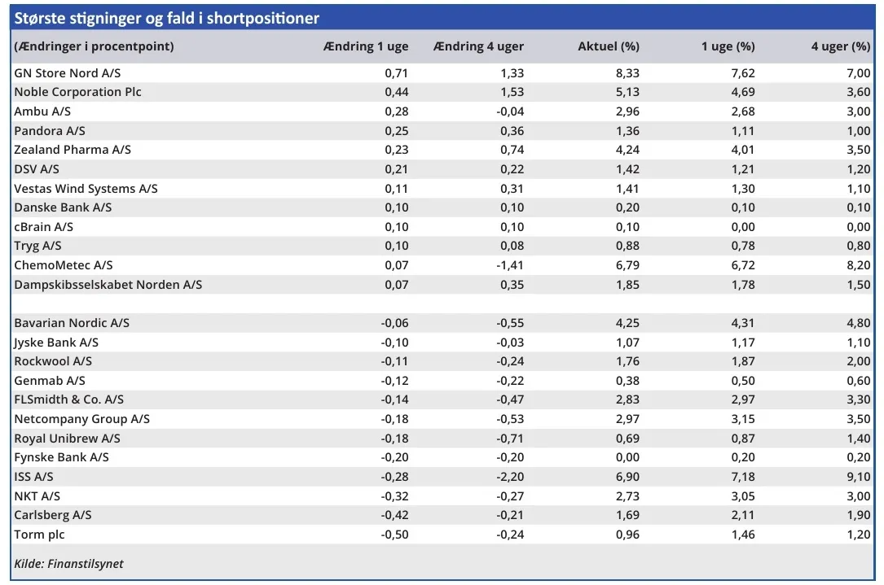Select the '(Ændringer i procentpoint)' header label
884x585 pixels.
(x=94, y=46)
